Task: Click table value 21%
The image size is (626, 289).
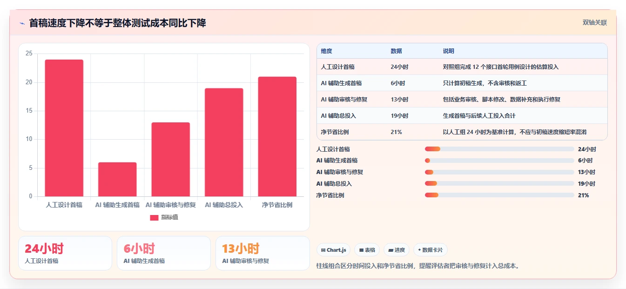Action: [397, 132]
